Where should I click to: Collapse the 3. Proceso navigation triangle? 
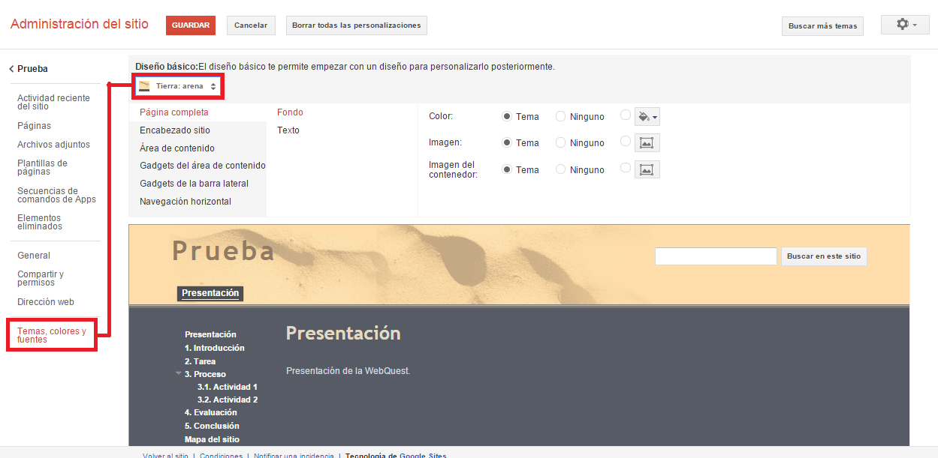click(179, 373)
